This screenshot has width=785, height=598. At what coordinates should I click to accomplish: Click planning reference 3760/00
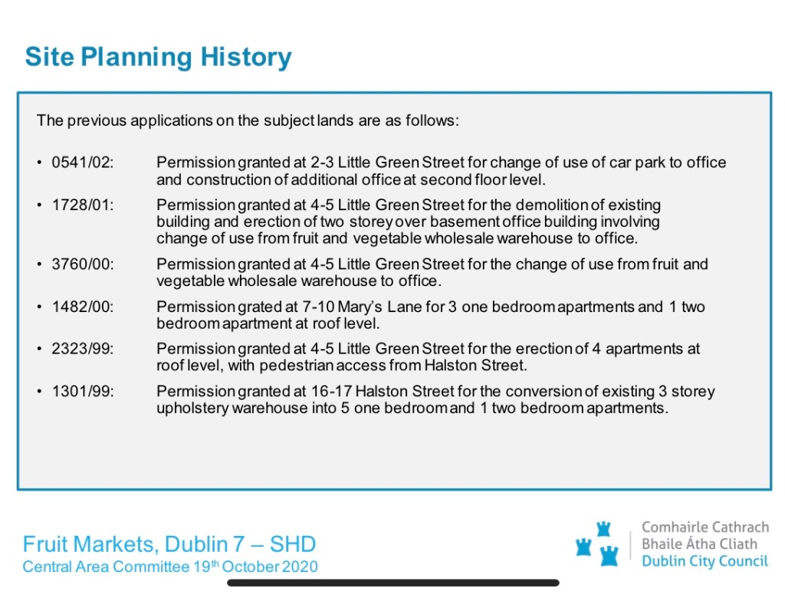tap(82, 264)
